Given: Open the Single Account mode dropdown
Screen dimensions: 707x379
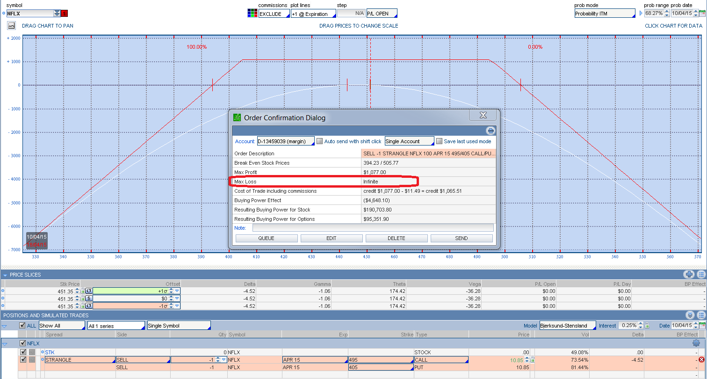Looking at the screenshot, I should (x=409, y=141).
